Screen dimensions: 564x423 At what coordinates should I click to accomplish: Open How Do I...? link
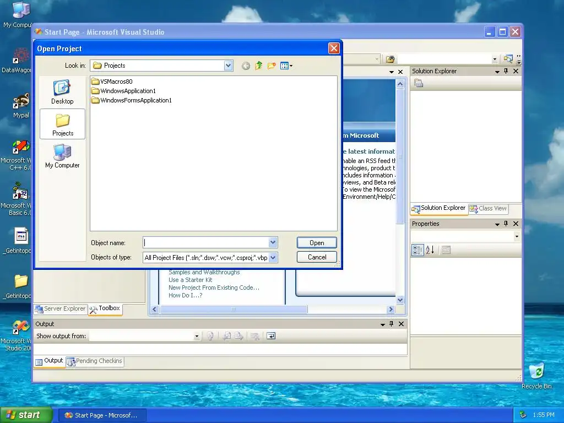coord(185,295)
